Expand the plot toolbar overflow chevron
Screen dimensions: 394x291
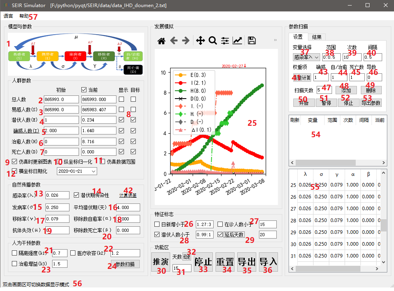pos(275,40)
